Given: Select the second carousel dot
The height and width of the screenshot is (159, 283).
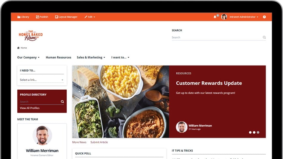Looking at the screenshot, I should [254, 132].
